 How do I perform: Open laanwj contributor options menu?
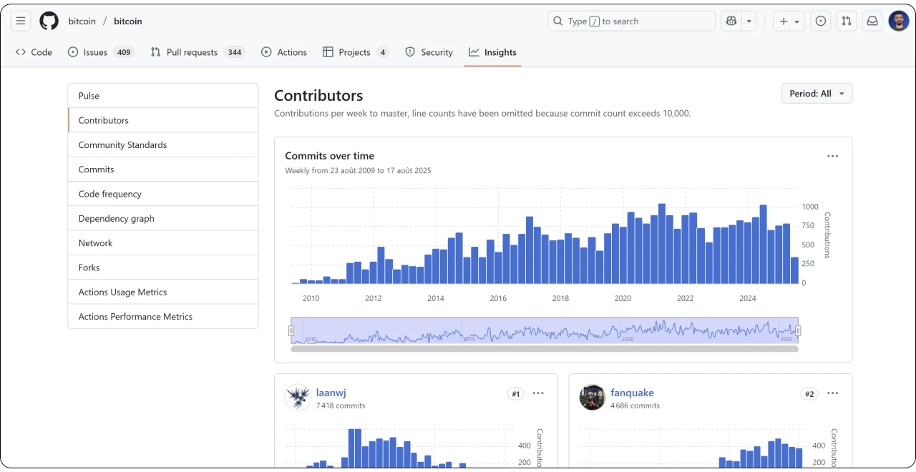click(538, 393)
